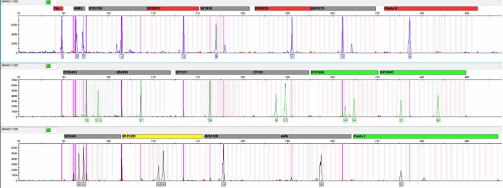Select the green D6S1043 marker bar
The height and width of the screenshot is (188, 503).
423,72
